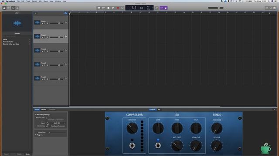Mute Track 1
Viewport: 279px width, 156px height.
pyautogui.click(x=42, y=37)
